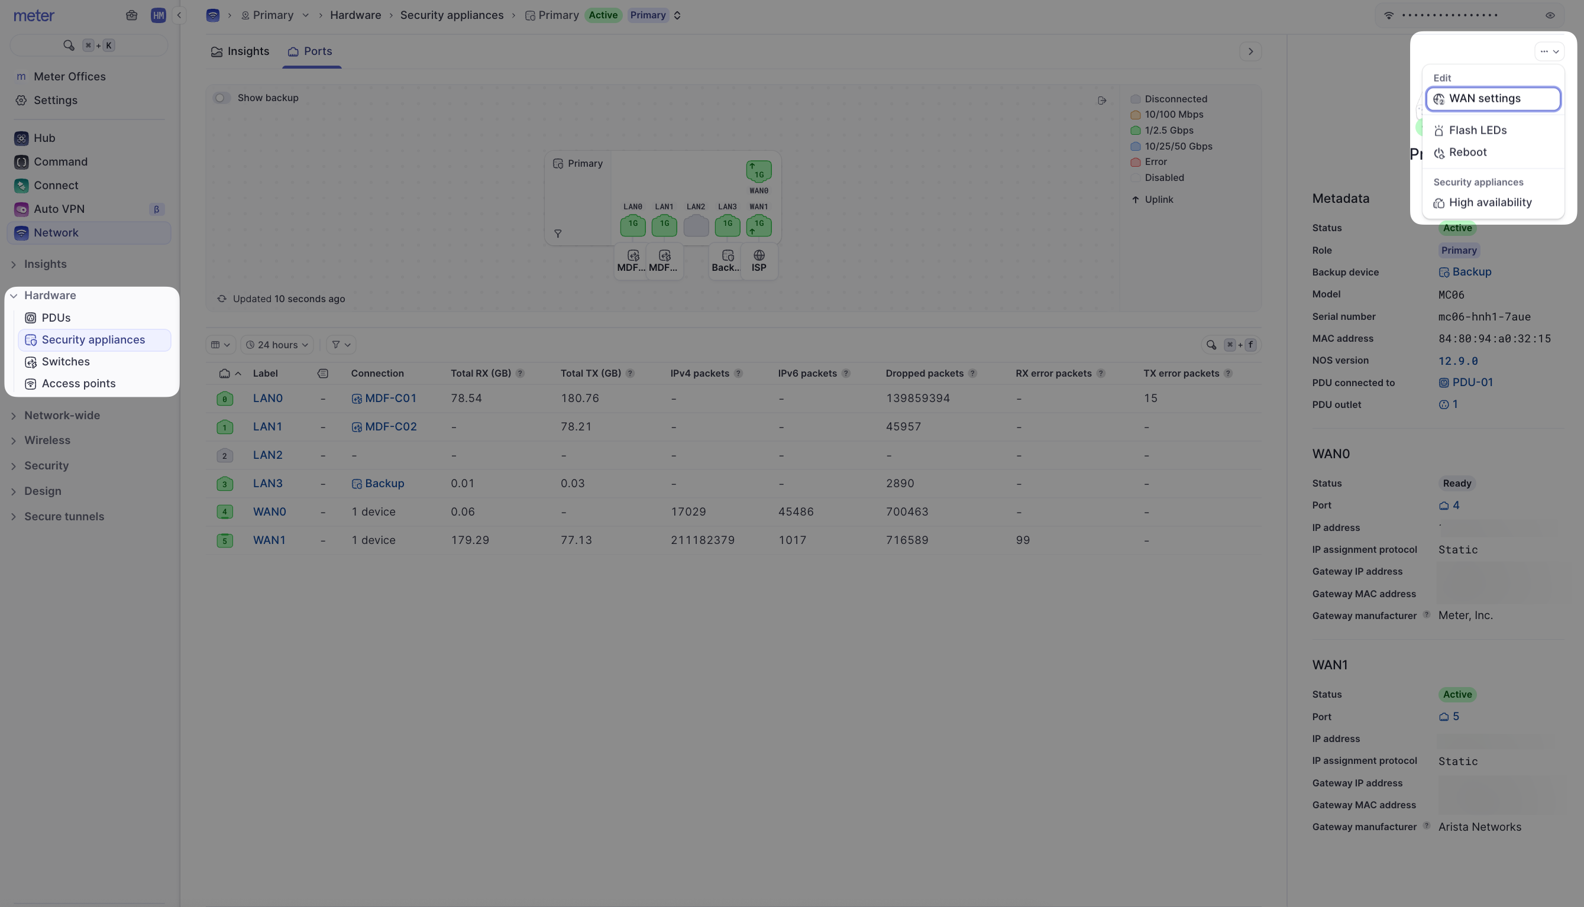
Task: Click the WAN0 1G port icon in the diagram
Action: [758, 171]
